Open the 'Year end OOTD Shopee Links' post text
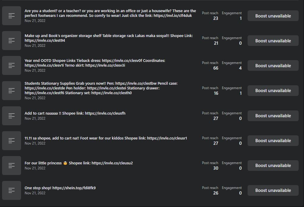304x207 pixels. tap(95, 63)
